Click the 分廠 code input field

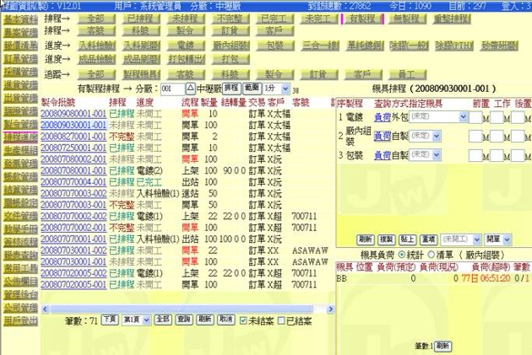[171, 89]
